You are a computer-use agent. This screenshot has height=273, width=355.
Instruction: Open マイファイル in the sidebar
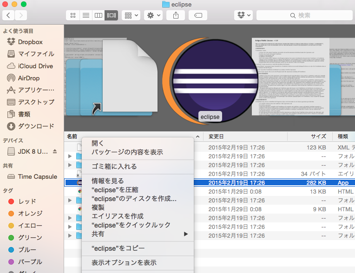point(30,54)
